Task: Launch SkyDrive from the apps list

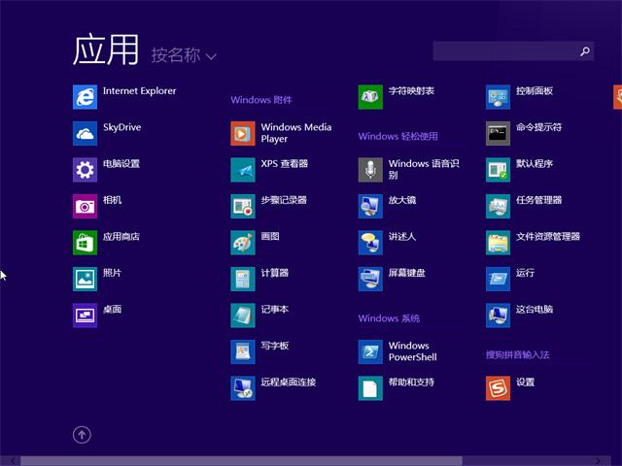Action: click(86, 133)
